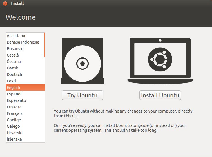Select Français as the language
This screenshot has width=212, height=157.
point(25,113)
